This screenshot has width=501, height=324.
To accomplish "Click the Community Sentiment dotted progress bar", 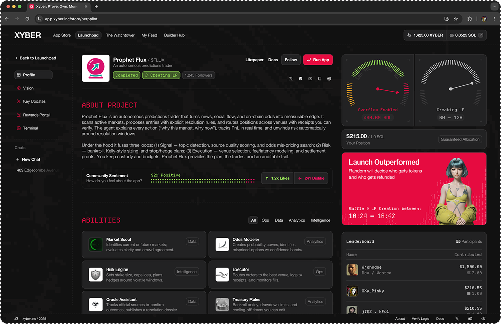I will pos(203,180).
